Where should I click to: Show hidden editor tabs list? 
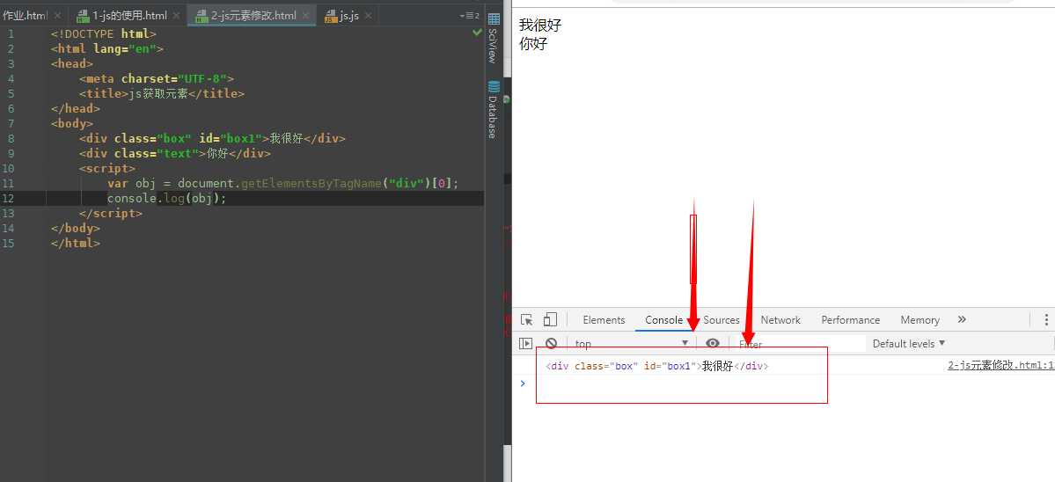[469, 16]
